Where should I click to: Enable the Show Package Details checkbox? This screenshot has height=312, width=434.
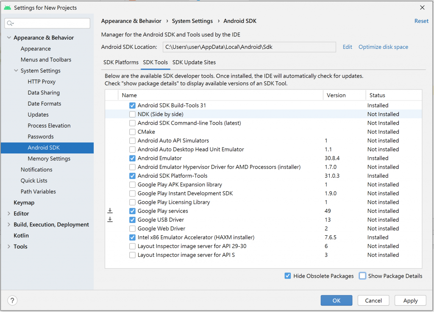363,276
